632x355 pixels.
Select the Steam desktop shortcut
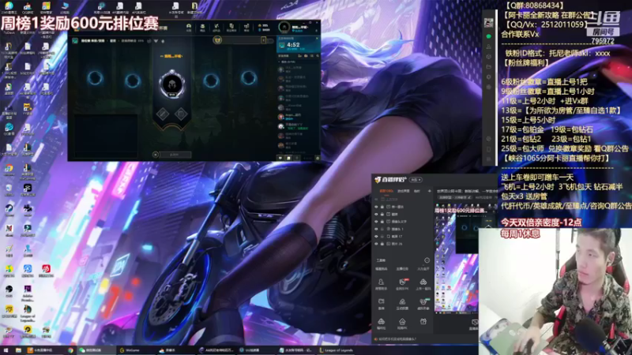[9, 209]
